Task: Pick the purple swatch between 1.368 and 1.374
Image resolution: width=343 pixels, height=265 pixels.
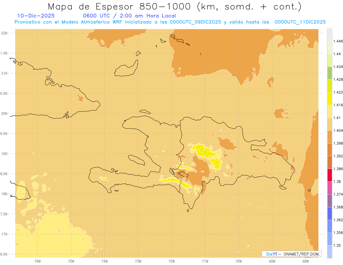Action: 330,201
